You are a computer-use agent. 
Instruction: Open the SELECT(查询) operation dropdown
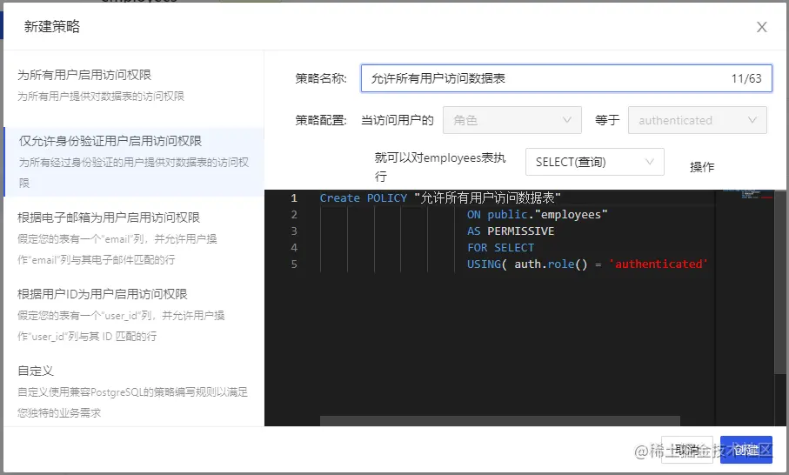[x=594, y=162]
